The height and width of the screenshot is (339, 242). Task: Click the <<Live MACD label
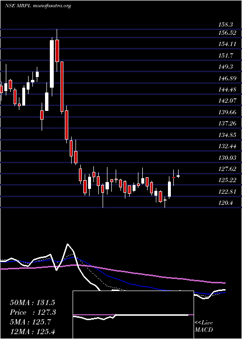[x=204, y=326]
